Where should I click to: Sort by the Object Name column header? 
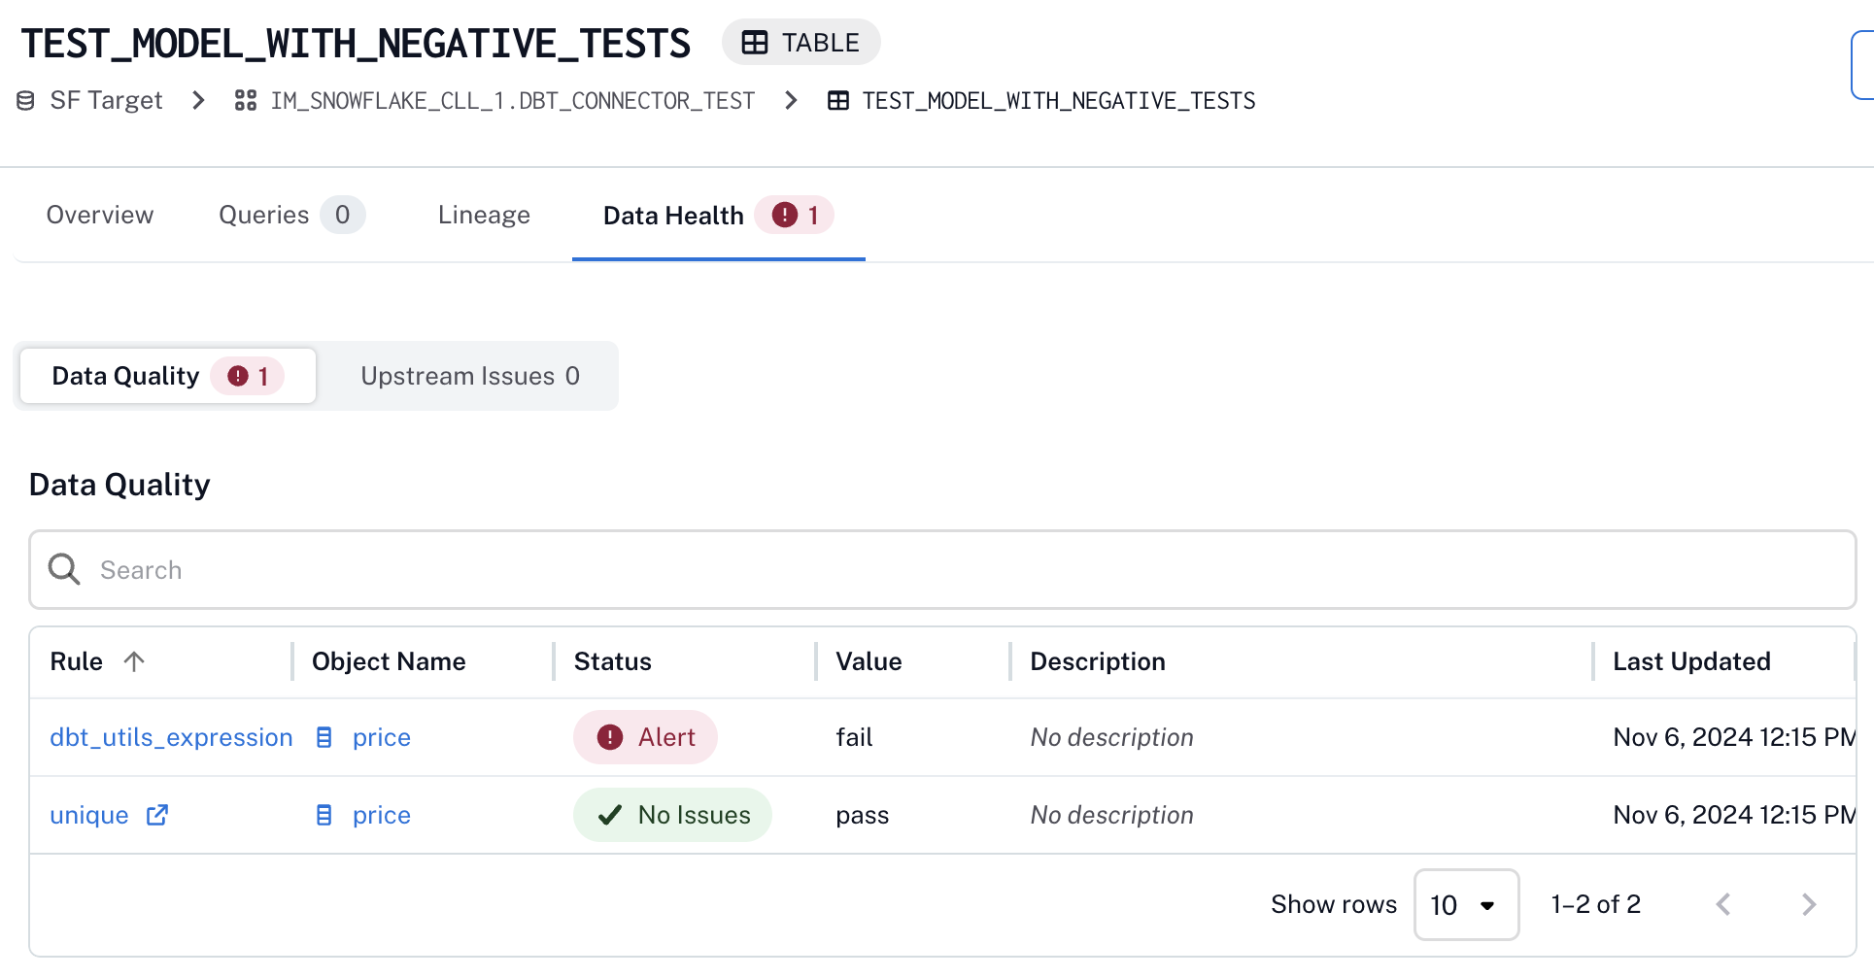tap(389, 661)
